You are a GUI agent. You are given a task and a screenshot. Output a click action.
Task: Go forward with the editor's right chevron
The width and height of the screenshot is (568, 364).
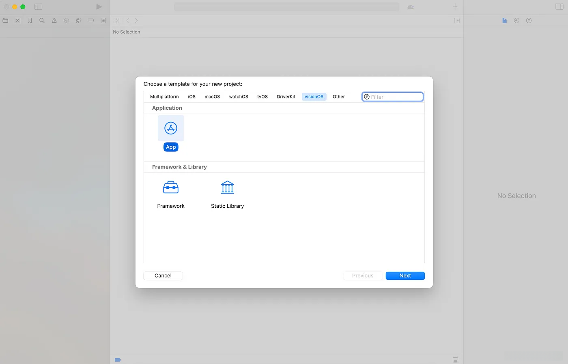[x=136, y=20]
